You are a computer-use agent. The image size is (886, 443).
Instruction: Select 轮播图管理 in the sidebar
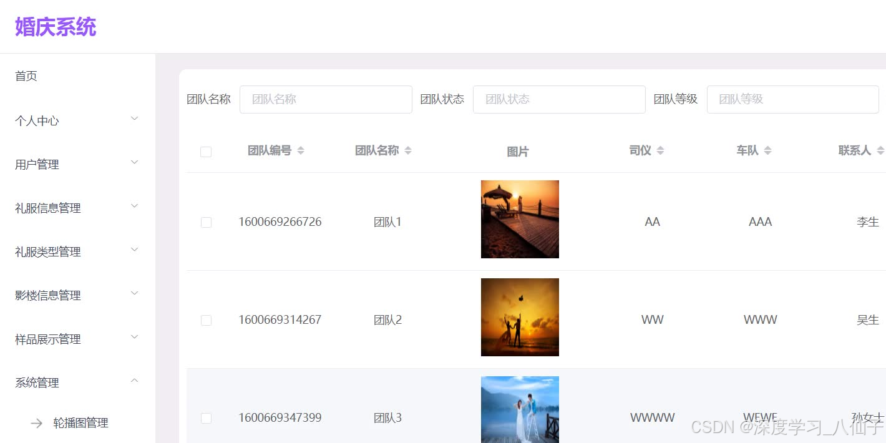click(x=81, y=422)
